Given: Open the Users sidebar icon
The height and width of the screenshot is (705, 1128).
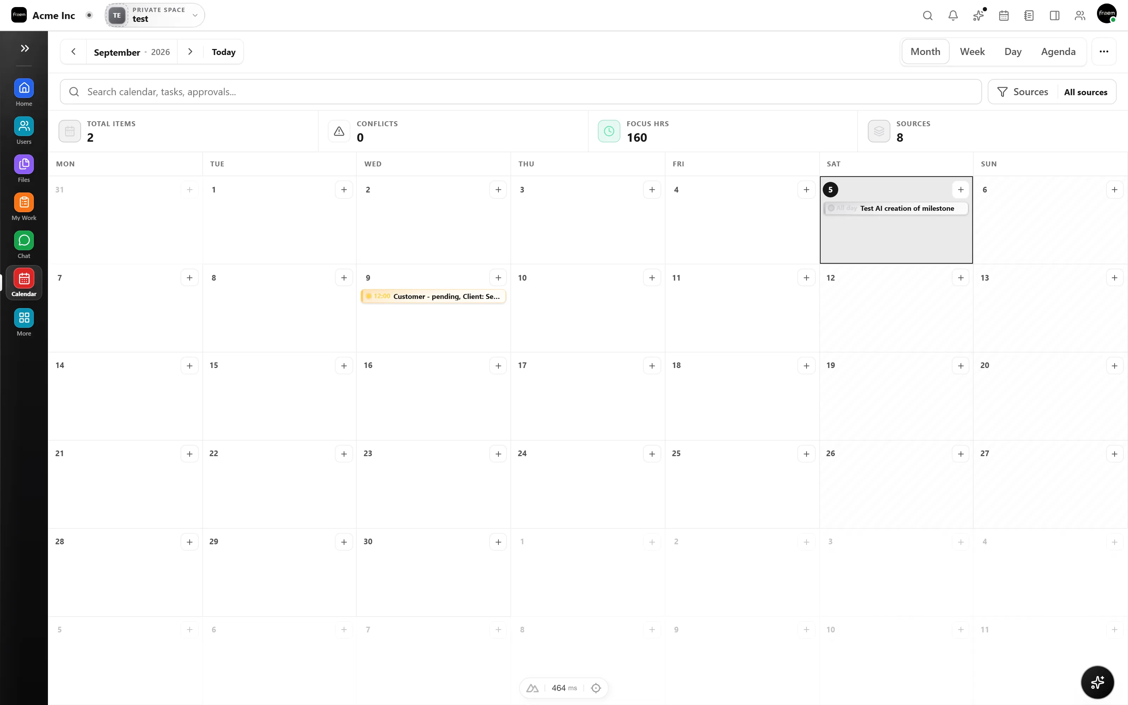Looking at the screenshot, I should click(24, 130).
